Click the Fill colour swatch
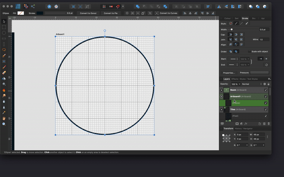Screen dimensions: 284x177 point(21,13)
